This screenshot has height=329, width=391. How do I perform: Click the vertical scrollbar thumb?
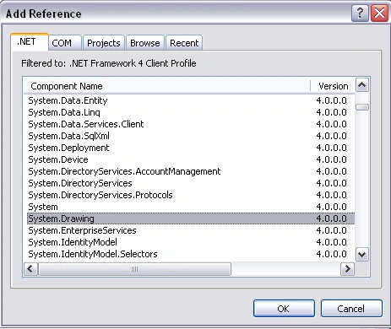click(362, 107)
